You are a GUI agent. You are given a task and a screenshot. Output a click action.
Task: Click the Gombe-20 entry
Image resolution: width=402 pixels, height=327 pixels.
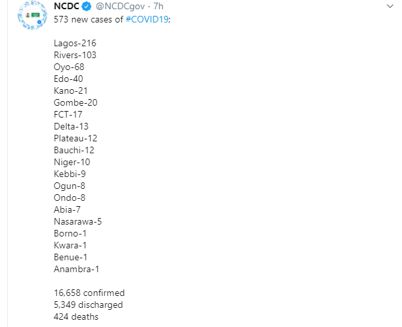coord(75,102)
